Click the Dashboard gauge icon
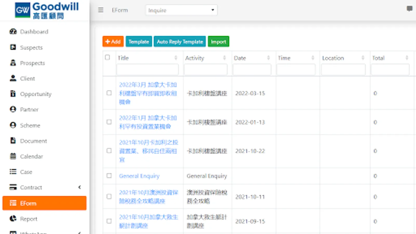The width and height of the screenshot is (416, 234). (x=13, y=31)
